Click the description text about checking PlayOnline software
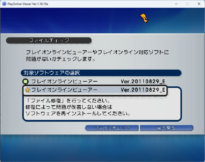Screen dimensions: 205x162 point(97,56)
